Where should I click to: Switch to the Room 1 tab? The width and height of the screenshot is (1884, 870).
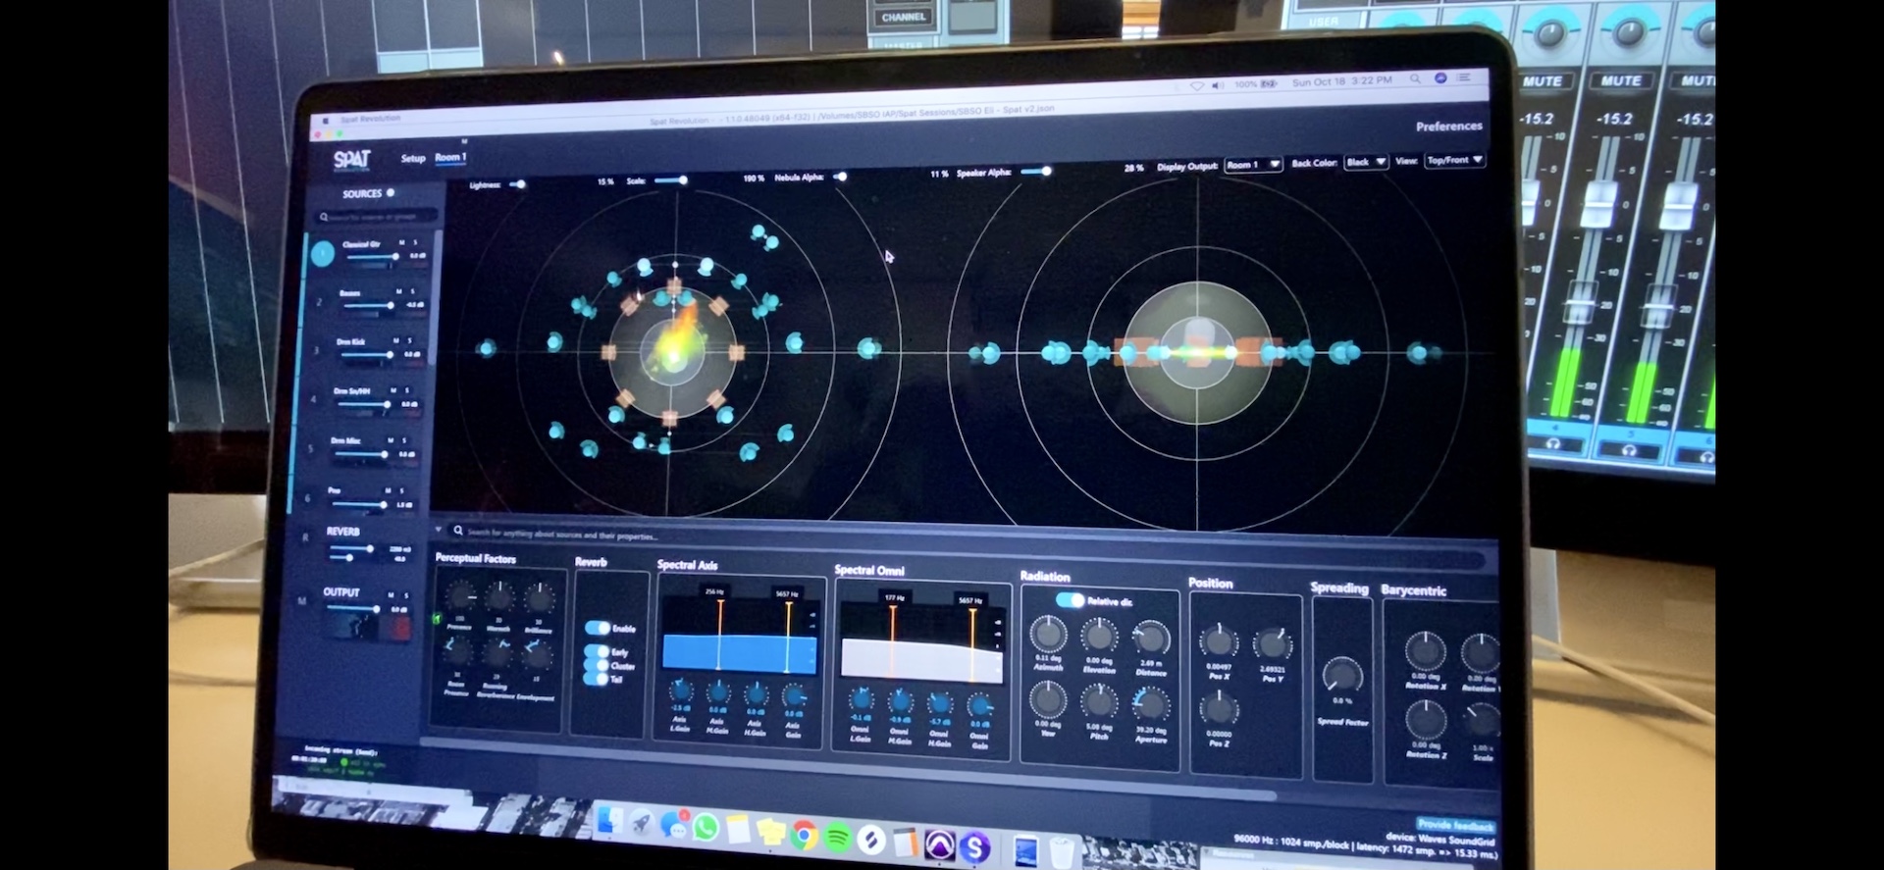click(x=450, y=157)
